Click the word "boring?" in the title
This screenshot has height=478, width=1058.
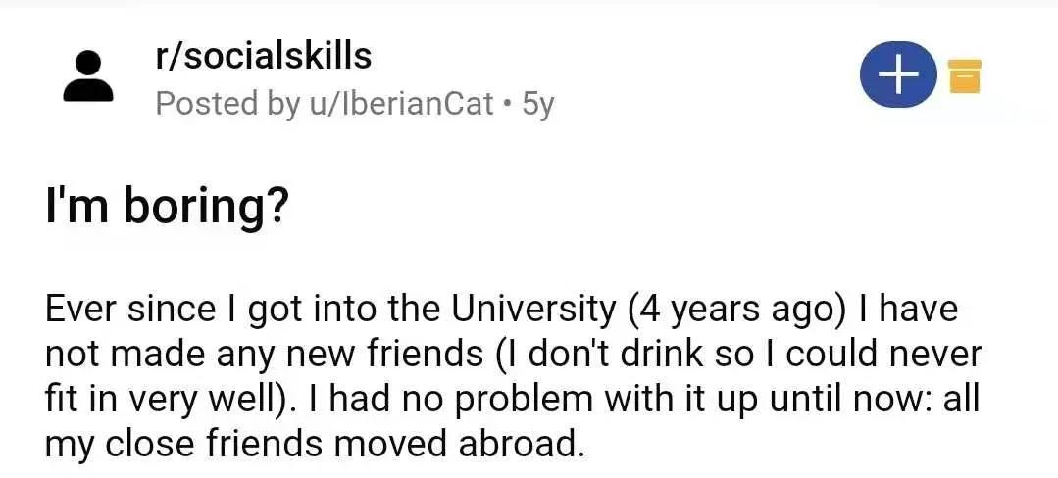[x=206, y=207]
